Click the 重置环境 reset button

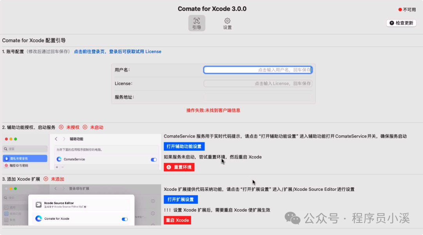pos(179,167)
